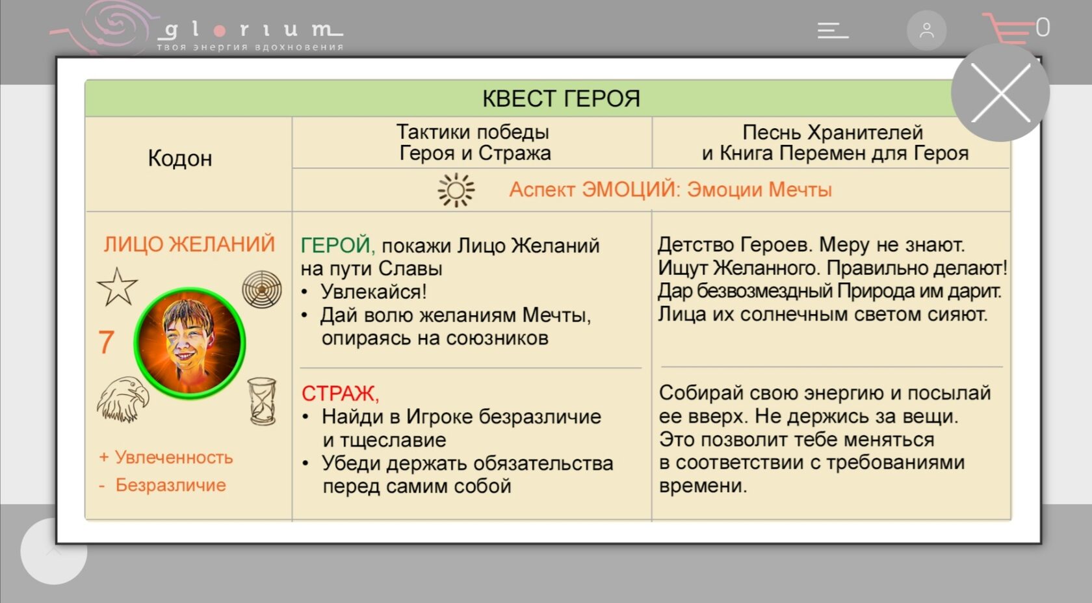Click the Детство Героев verse line
Viewport: 1092px width, 603px height.
[811, 245]
